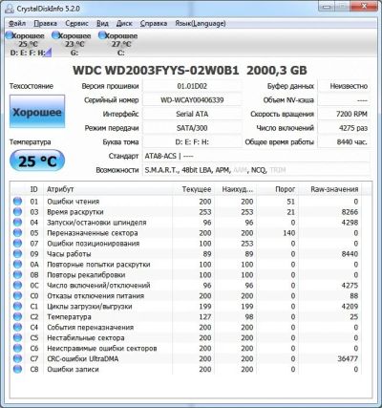The width and height of the screenshot is (382, 408).
Task: Click the CrystalDiskInfo title bar app icon
Action: pos(10,9)
